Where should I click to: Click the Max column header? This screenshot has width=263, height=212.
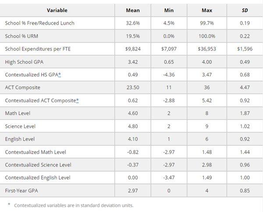coord(205,10)
